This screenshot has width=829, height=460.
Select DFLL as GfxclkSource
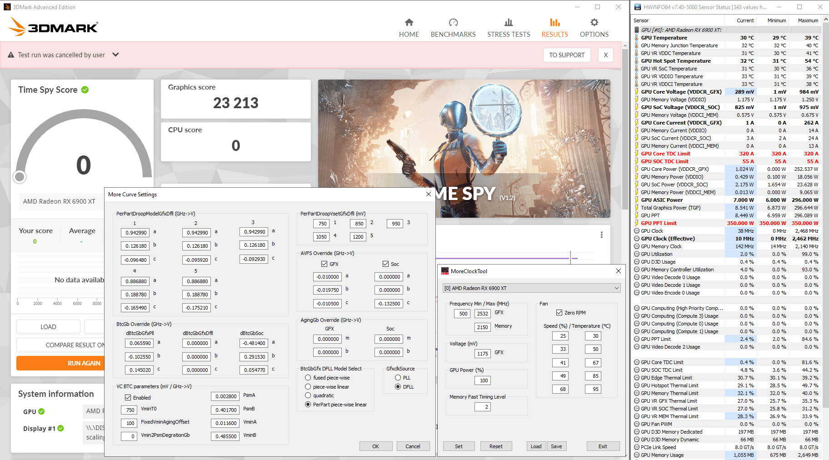(398, 386)
